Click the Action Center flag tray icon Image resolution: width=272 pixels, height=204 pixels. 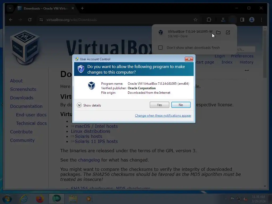point(232,199)
